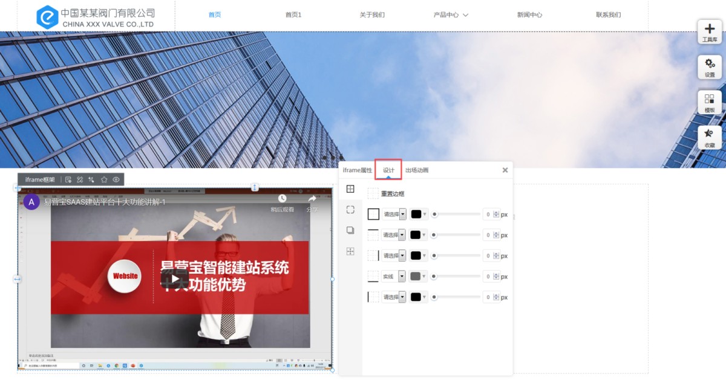Viewport: 726px width, 386px height.
Task: Select the shadow icon in design sidebar
Action: pyautogui.click(x=350, y=230)
